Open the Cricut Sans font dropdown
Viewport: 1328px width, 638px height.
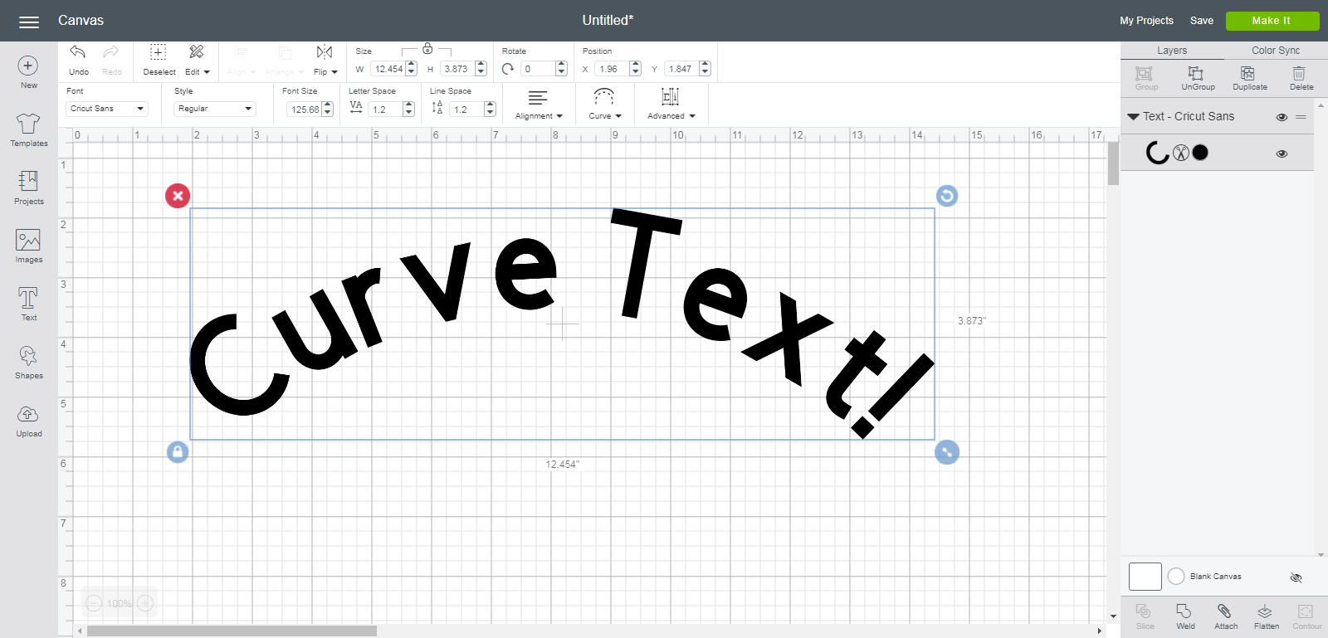pos(107,109)
